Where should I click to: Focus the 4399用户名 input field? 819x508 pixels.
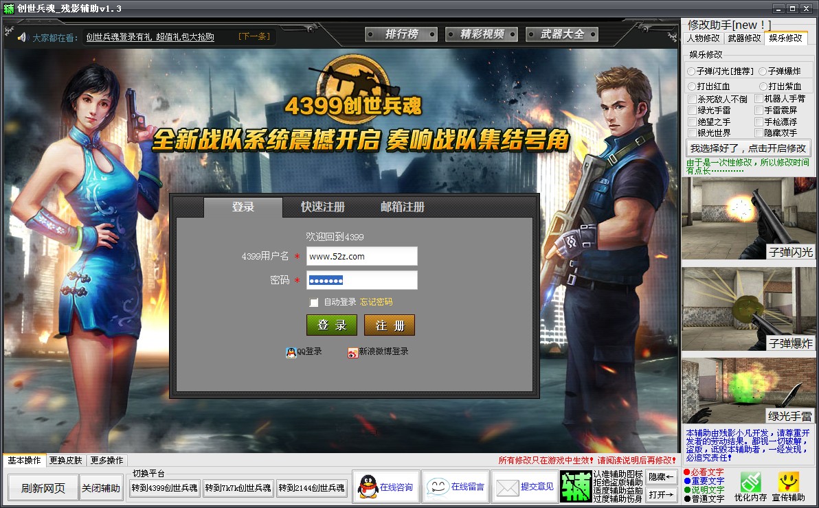361,256
